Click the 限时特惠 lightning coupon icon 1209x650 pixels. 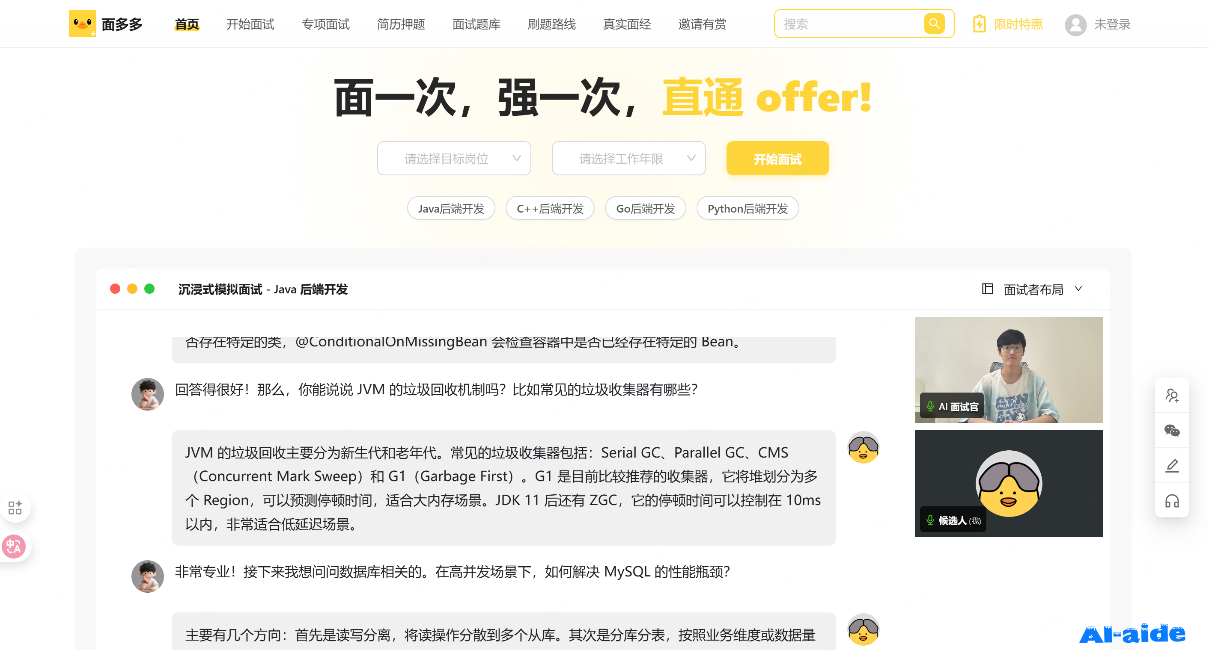pos(979,24)
